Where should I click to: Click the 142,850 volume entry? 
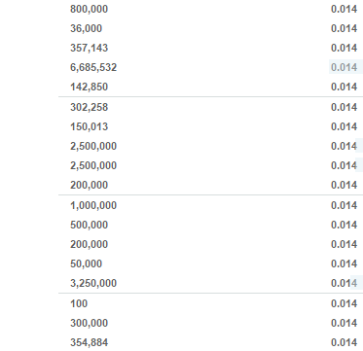pos(89,87)
